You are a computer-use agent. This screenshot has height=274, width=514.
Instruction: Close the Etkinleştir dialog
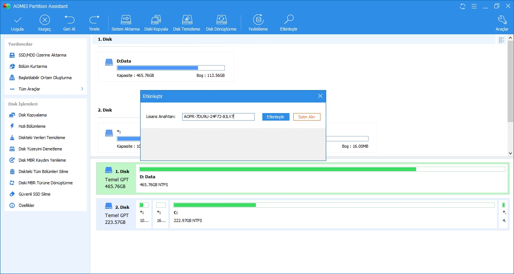[320, 96]
